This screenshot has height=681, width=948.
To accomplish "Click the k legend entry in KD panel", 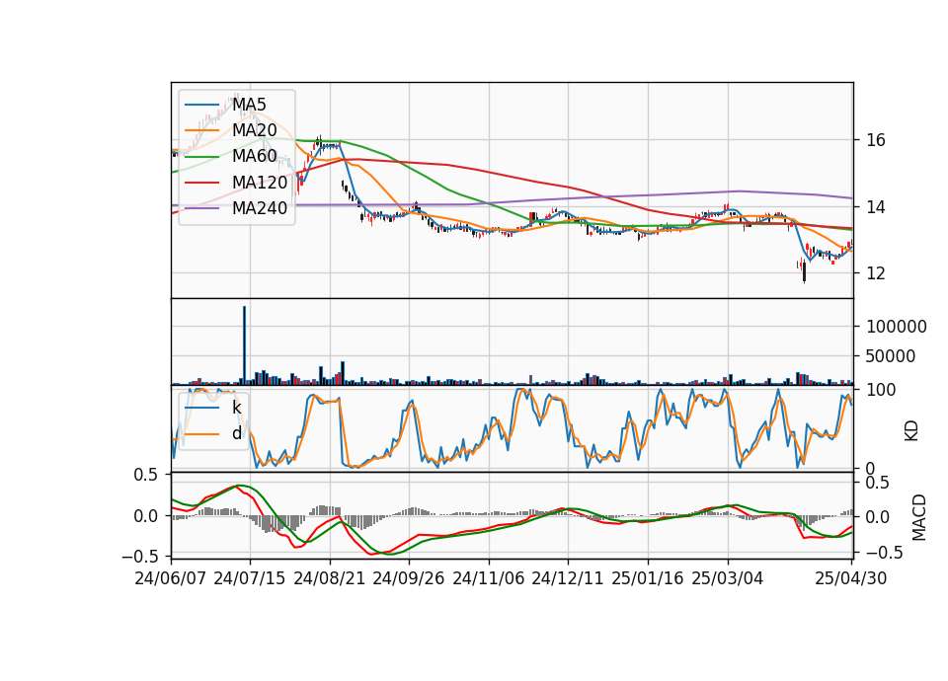I will click(237, 408).
